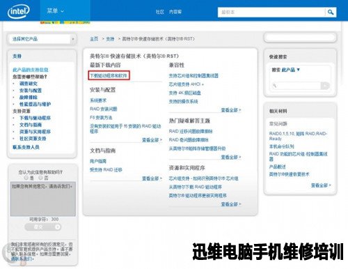Click 查看全部 under 文档与指南 section

152,178
